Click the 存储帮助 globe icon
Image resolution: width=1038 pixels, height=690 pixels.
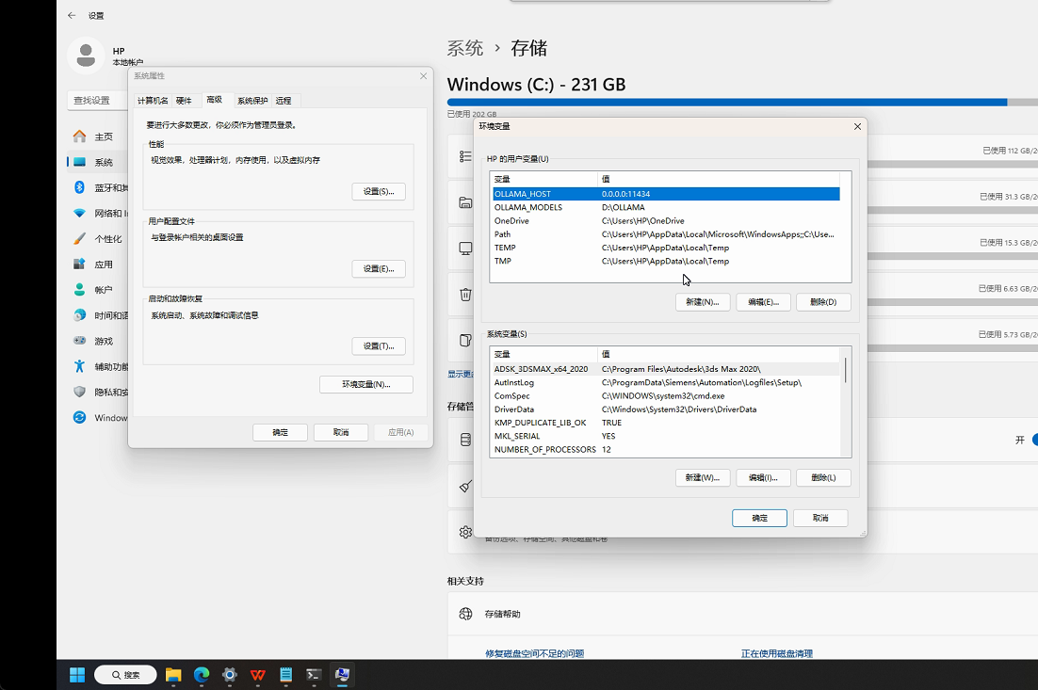466,614
